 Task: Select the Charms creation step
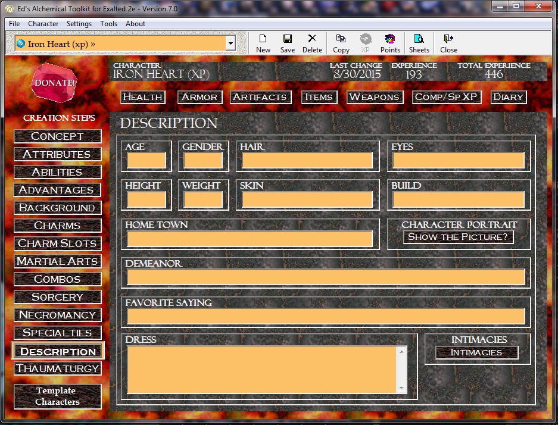tap(58, 226)
